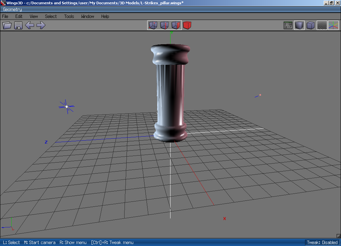Select face selection mode
The height and width of the screenshot is (246, 341).
point(175,25)
